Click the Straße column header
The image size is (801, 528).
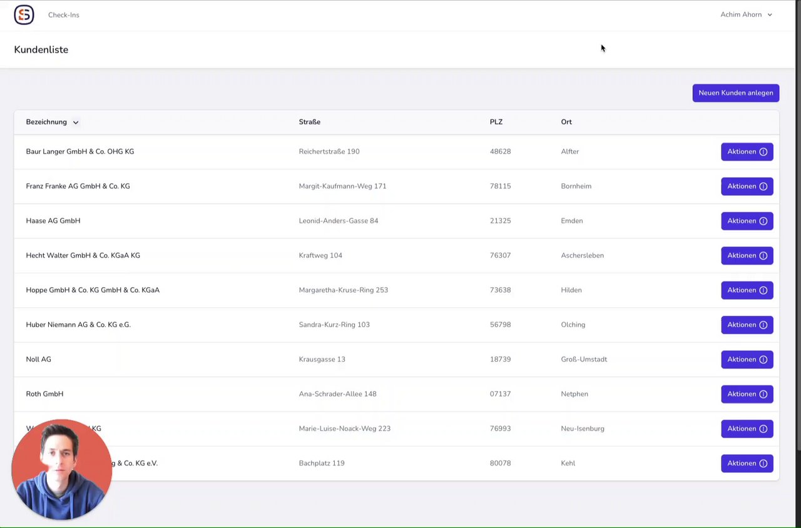(309, 122)
